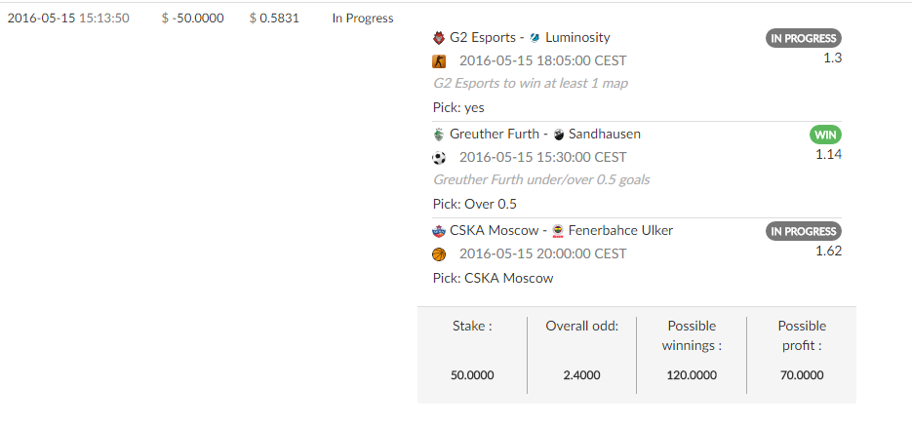Click the Counter-Strike game icon

coord(439,61)
